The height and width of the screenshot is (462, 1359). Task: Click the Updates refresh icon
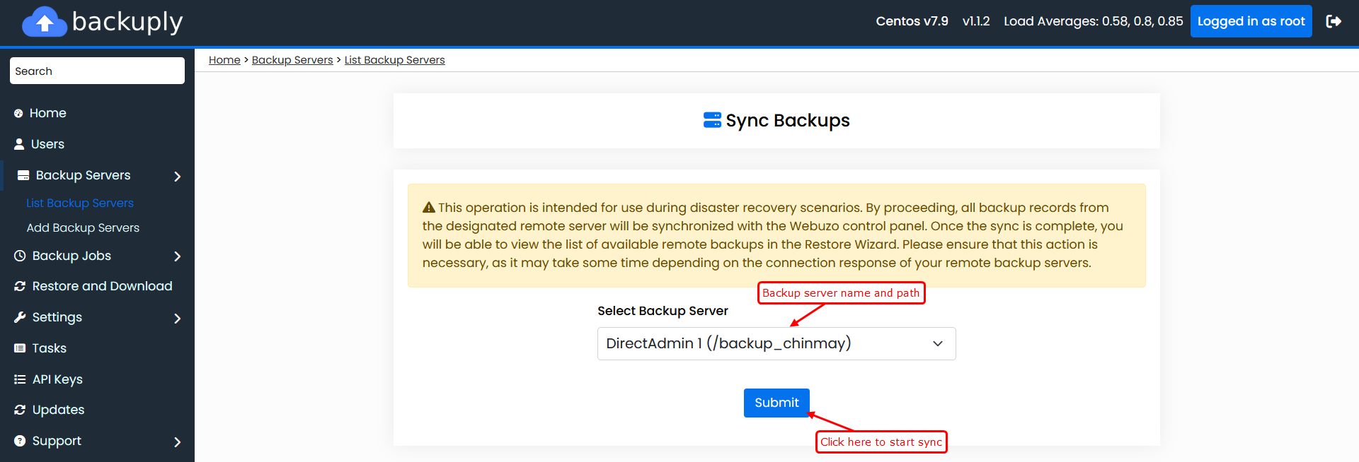pos(20,410)
